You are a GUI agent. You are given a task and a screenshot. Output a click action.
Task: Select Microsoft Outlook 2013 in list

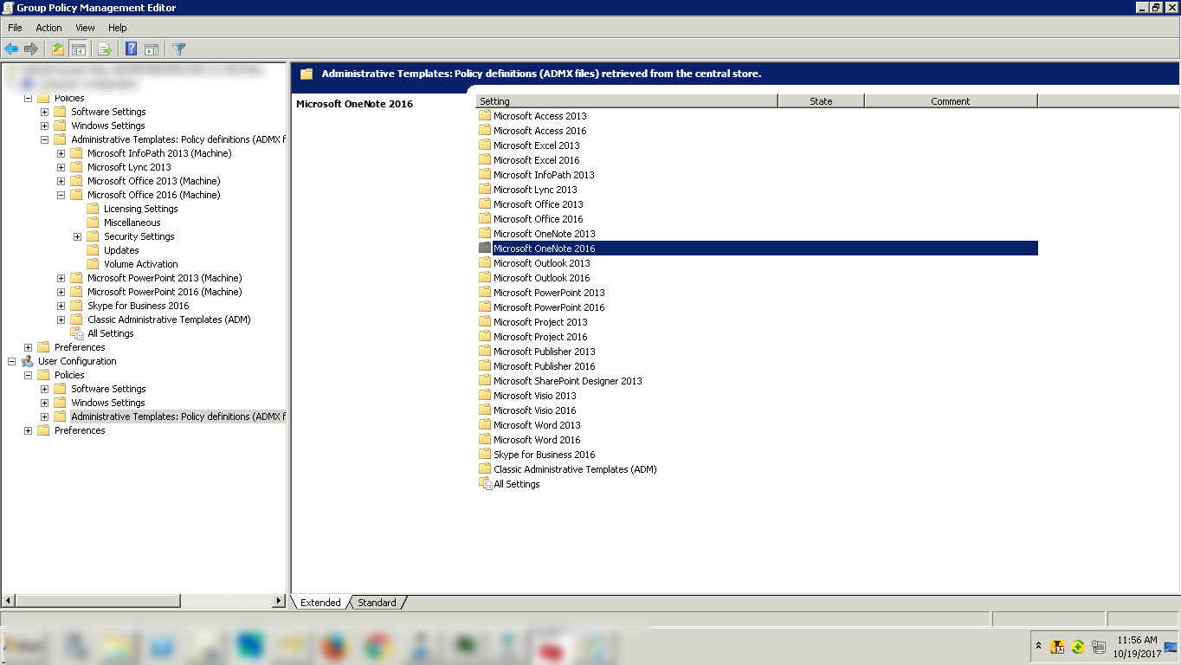coord(541,262)
